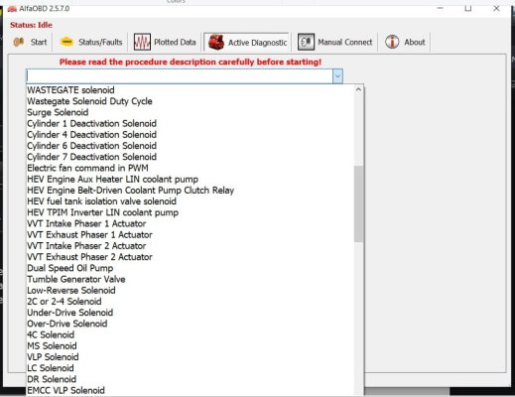This screenshot has width=515, height=397.
Task: Open the Manual Connect tab
Action: pyautogui.click(x=334, y=42)
